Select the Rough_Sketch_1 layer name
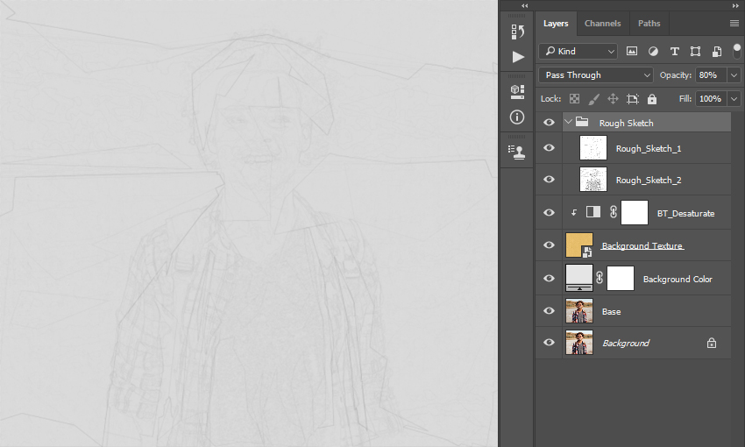 click(649, 149)
